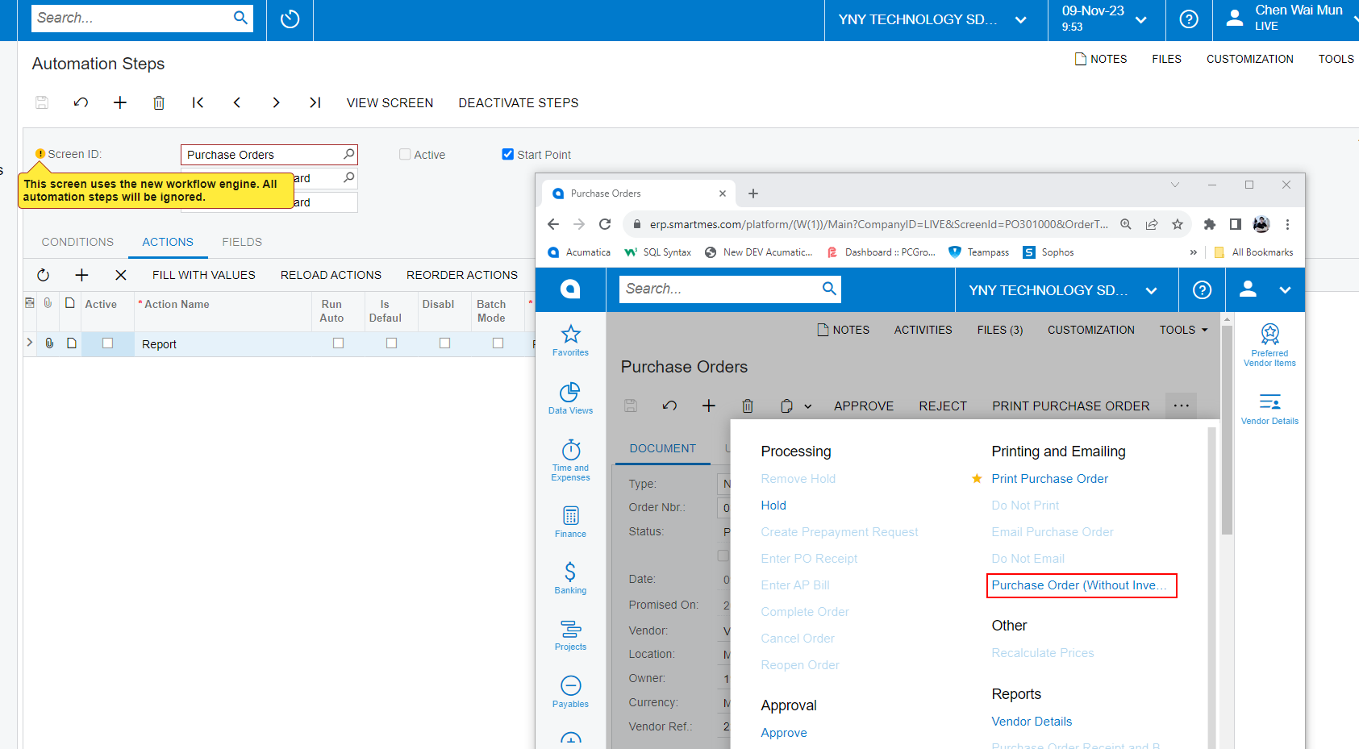Open Vendor Details side panel

coord(1269,409)
